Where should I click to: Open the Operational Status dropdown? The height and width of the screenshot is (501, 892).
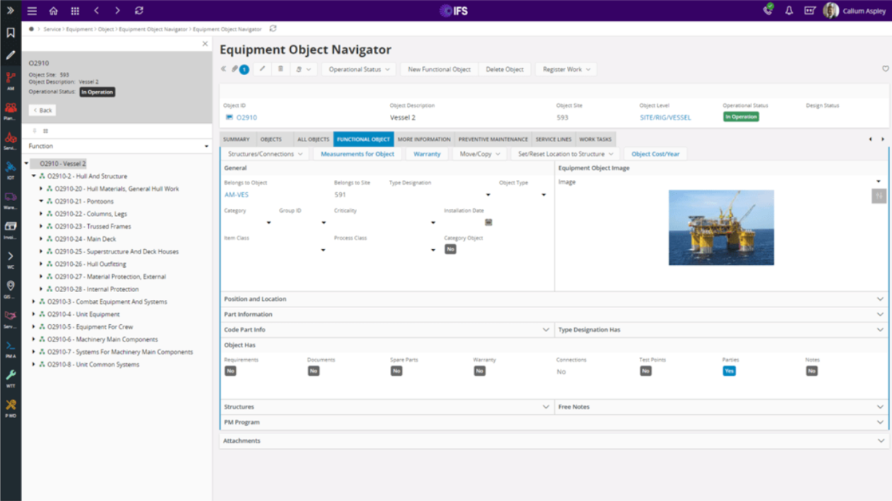click(359, 69)
